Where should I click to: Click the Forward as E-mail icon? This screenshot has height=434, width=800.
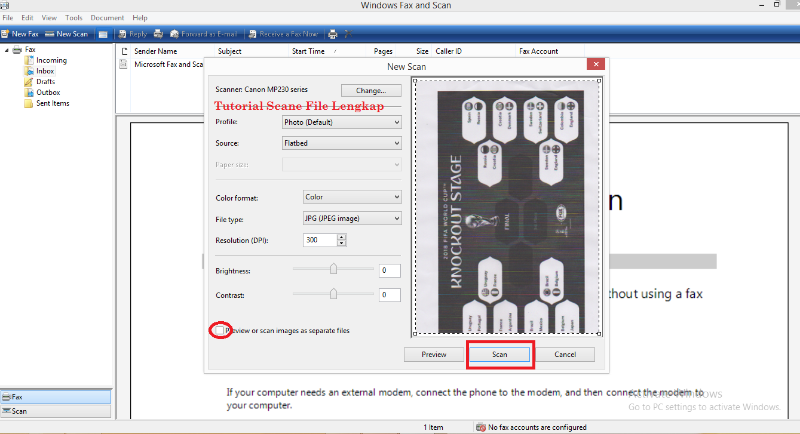204,33
